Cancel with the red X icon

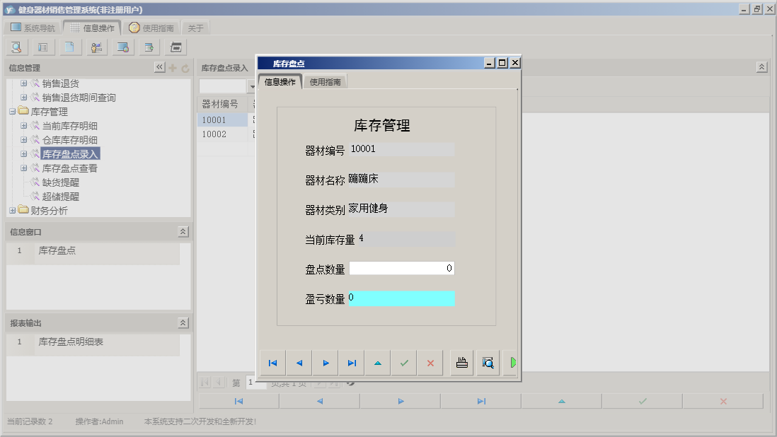coord(430,362)
